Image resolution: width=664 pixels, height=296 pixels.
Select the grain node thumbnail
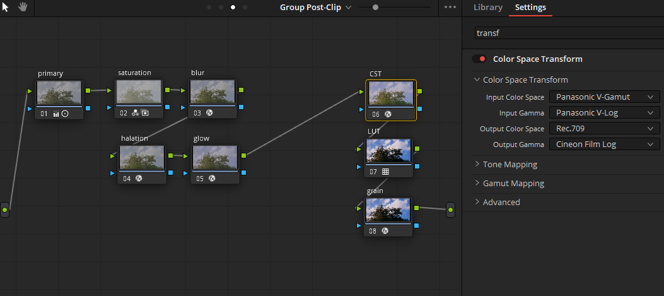pyautogui.click(x=388, y=210)
